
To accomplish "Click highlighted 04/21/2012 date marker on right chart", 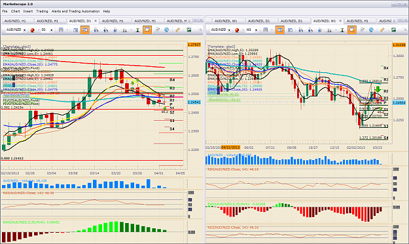I will [x=230, y=148].
